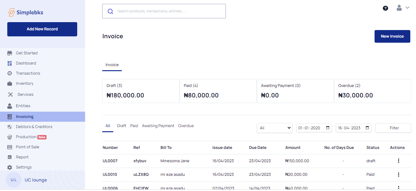Click the Settings gear icon
Image resolution: width=416 pixels, height=191 pixels.
point(10,167)
